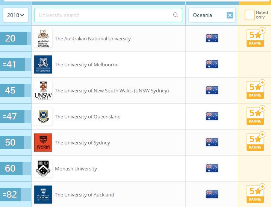Viewport: 271px width, 207px height.
Task: Click the magnifier search icon
Action: pos(176,15)
